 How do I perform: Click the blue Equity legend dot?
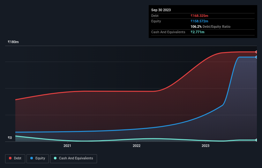pos(32,158)
